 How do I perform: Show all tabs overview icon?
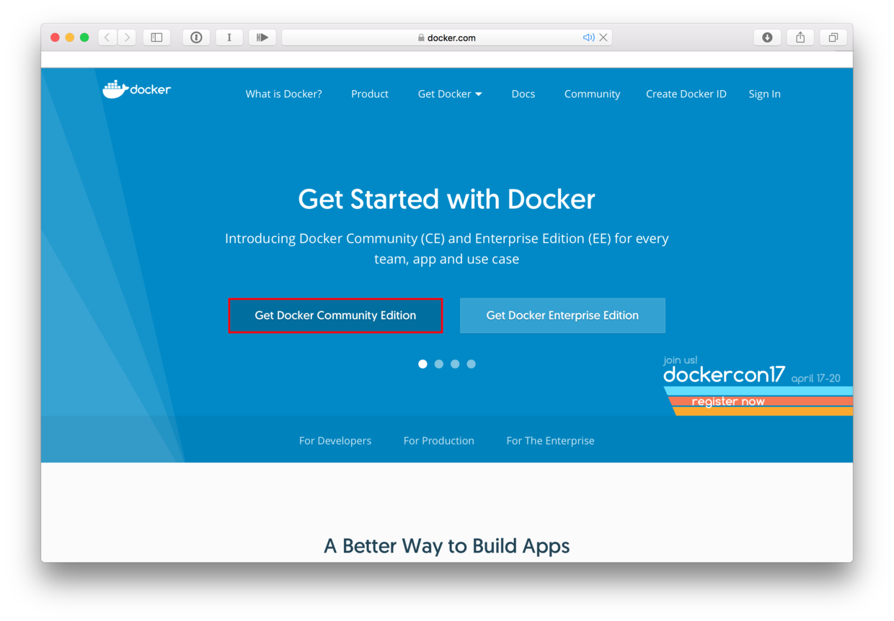tap(833, 37)
